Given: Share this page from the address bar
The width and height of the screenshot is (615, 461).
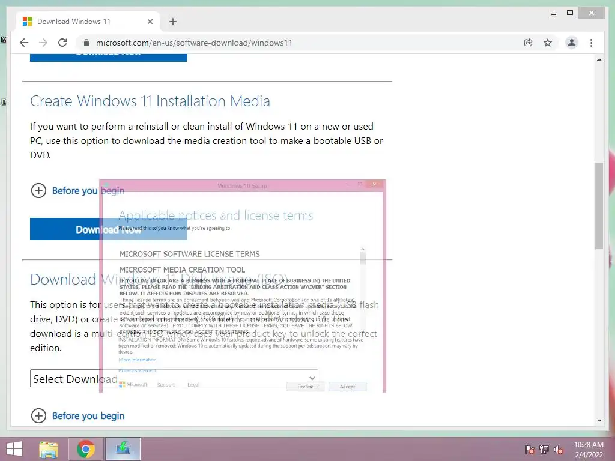Looking at the screenshot, I should 529,43.
